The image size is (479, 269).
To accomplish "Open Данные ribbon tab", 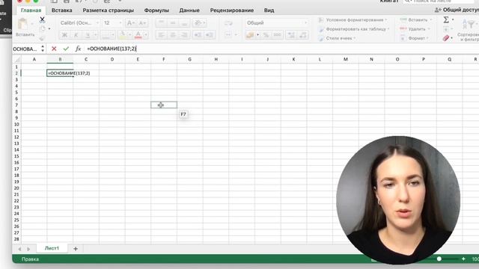I will coord(189,10).
